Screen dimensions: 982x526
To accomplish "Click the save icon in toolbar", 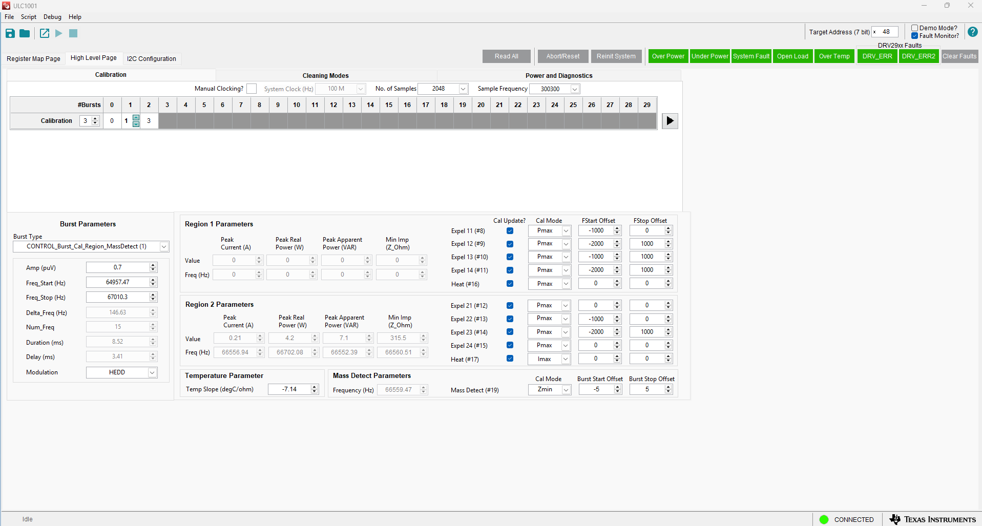I will point(10,33).
